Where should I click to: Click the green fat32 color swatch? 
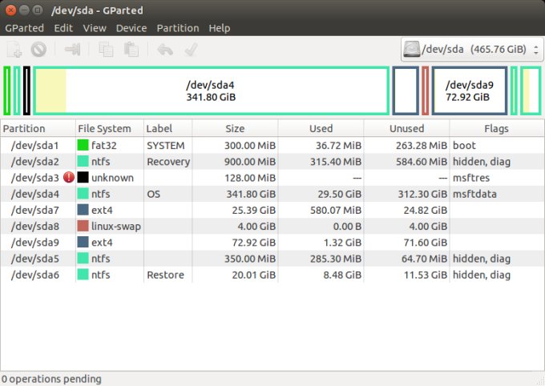coord(83,146)
